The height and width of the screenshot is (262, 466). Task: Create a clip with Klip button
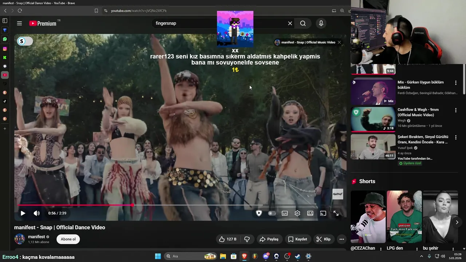coord(323,239)
